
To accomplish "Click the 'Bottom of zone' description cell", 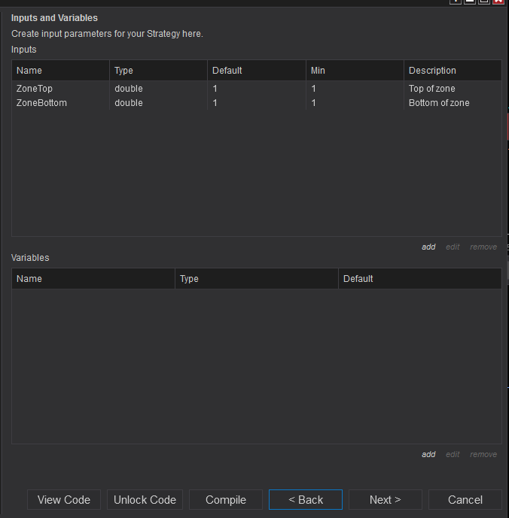I will click(x=439, y=103).
